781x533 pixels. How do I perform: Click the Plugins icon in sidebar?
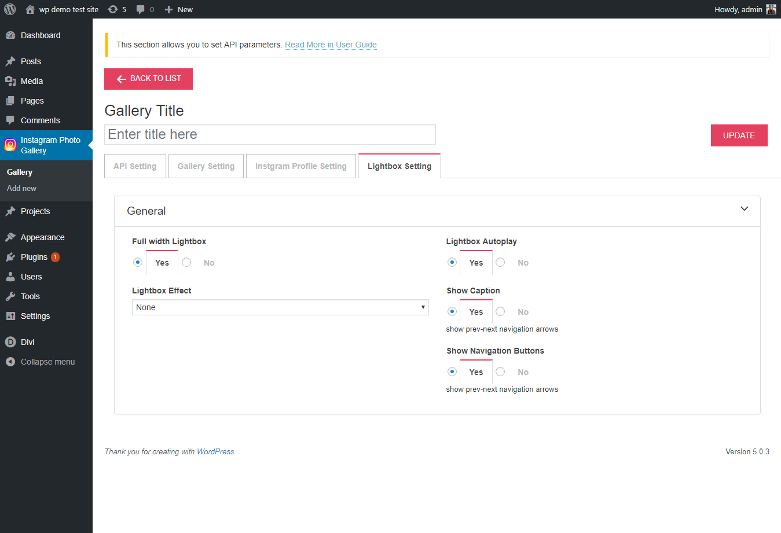coord(10,257)
